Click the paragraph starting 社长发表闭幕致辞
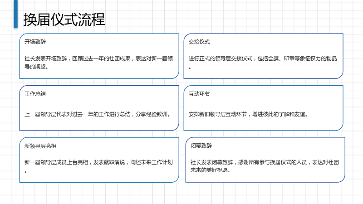Image resolution: width=363 pixels, height=204 pixels. pos(265,166)
